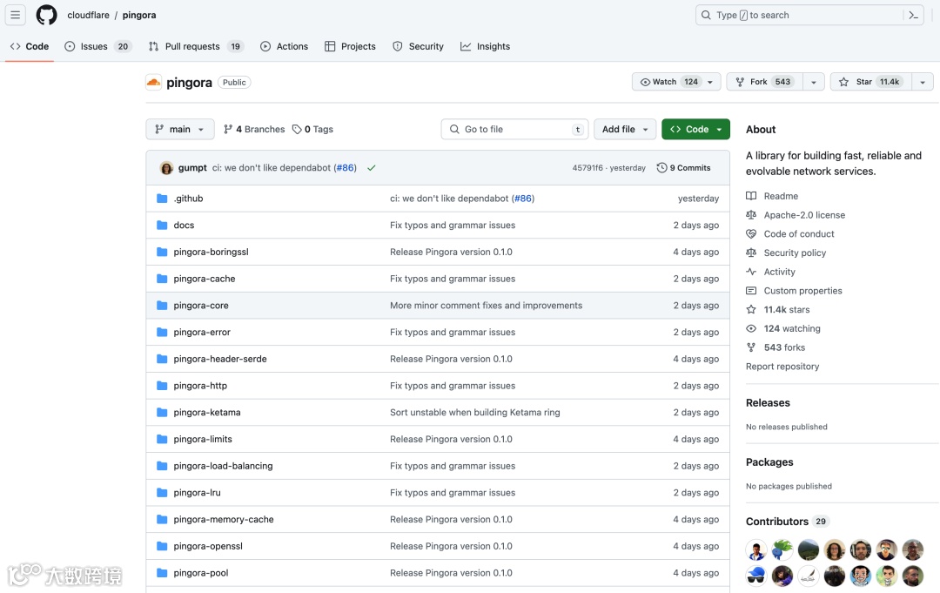Click the pingora-boringssl folder icon
This screenshot has height=593, width=940.
click(x=162, y=252)
